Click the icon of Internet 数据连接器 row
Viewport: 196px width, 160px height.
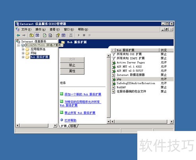(113, 75)
